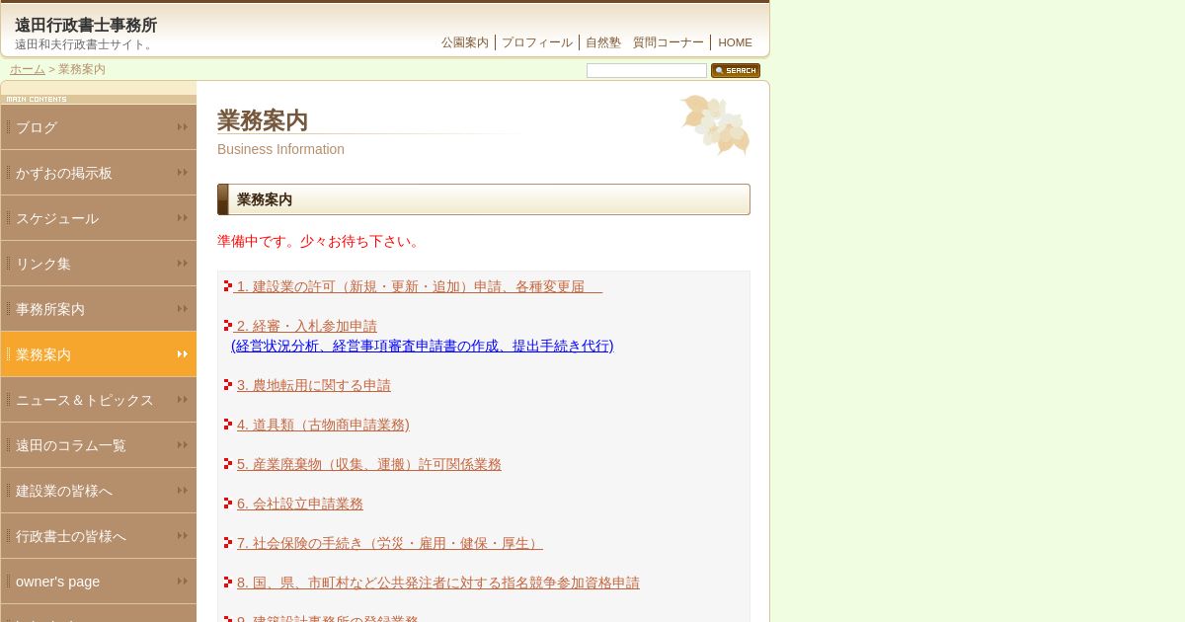Click the red arrow bullet beside 3. 農地転用に関する申請
1185x622 pixels.
(x=228, y=385)
